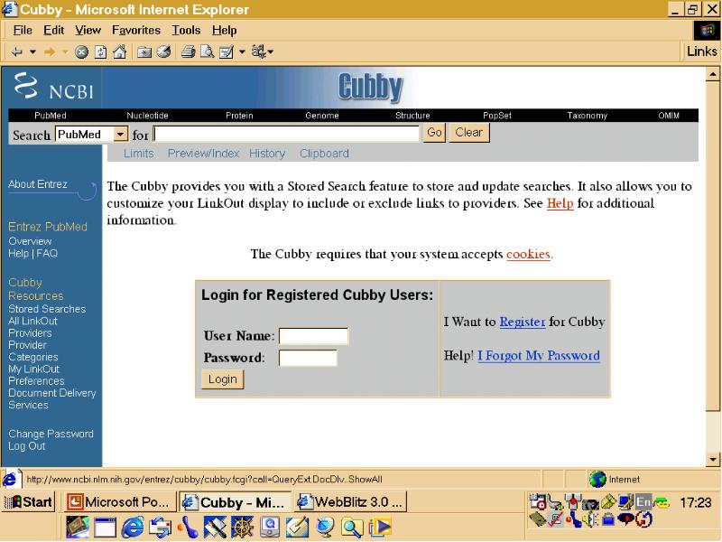Open Stored Searches in sidebar
Image resolution: width=722 pixels, height=542 pixels.
(x=47, y=309)
